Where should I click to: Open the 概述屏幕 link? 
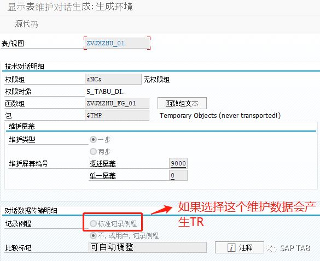pyautogui.click(x=103, y=164)
